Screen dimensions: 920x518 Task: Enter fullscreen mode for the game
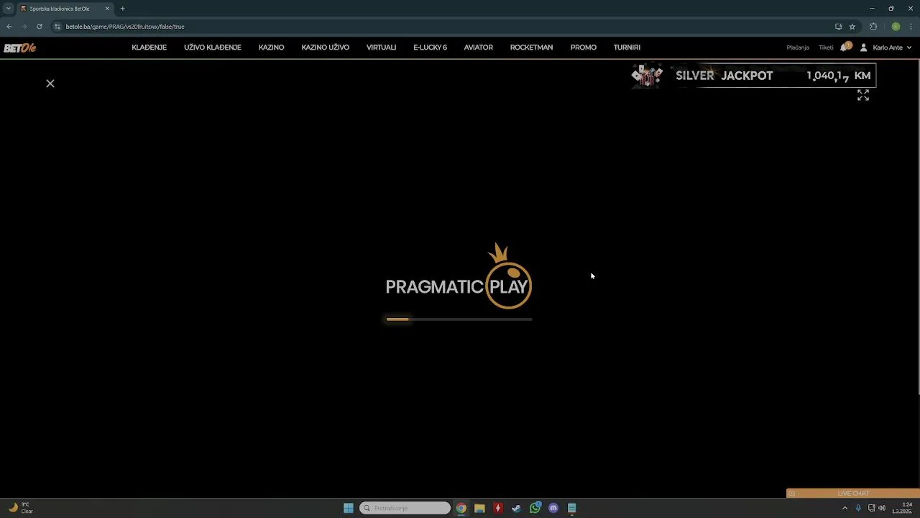[x=863, y=95]
